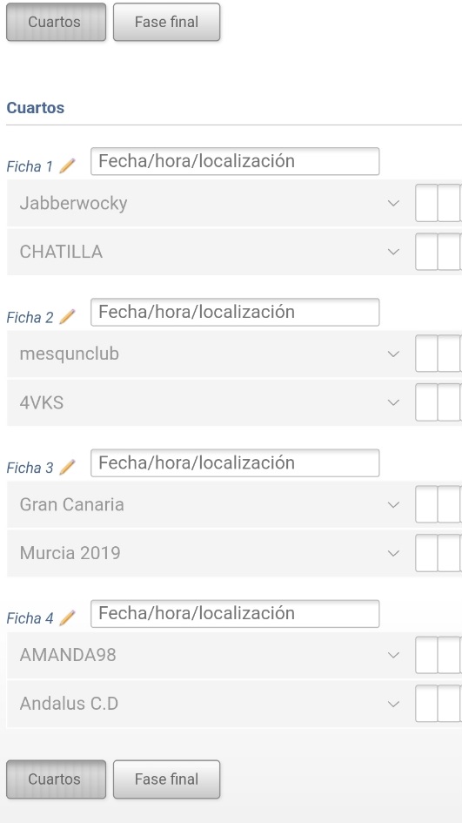
Task: Click the bottom Cuartos button
Action: coord(56,779)
